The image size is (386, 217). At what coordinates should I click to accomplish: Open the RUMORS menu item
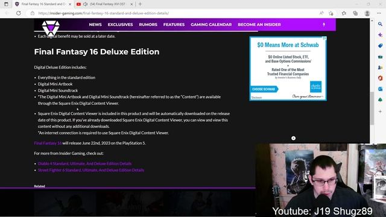coord(148,25)
